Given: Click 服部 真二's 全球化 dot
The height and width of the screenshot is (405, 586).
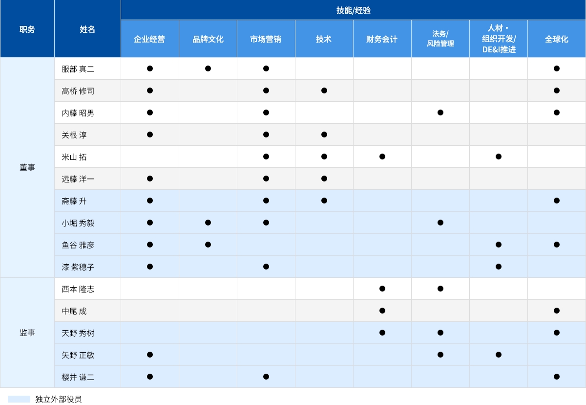Looking at the screenshot, I should click(557, 68).
